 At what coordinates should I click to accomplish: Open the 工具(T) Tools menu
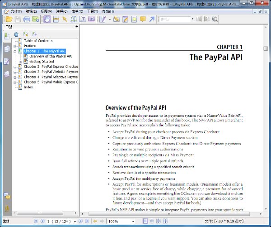(x=93, y=11)
